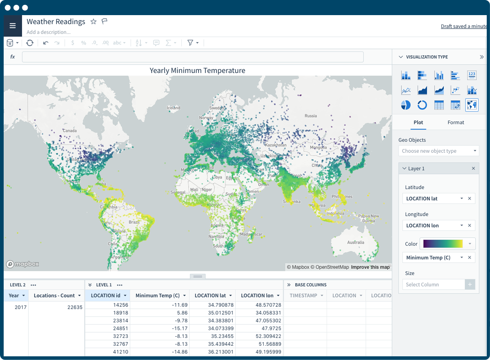Screen dimensions: 490x360
Task: Click the refresh data icon in the toolbar
Action: point(29,42)
